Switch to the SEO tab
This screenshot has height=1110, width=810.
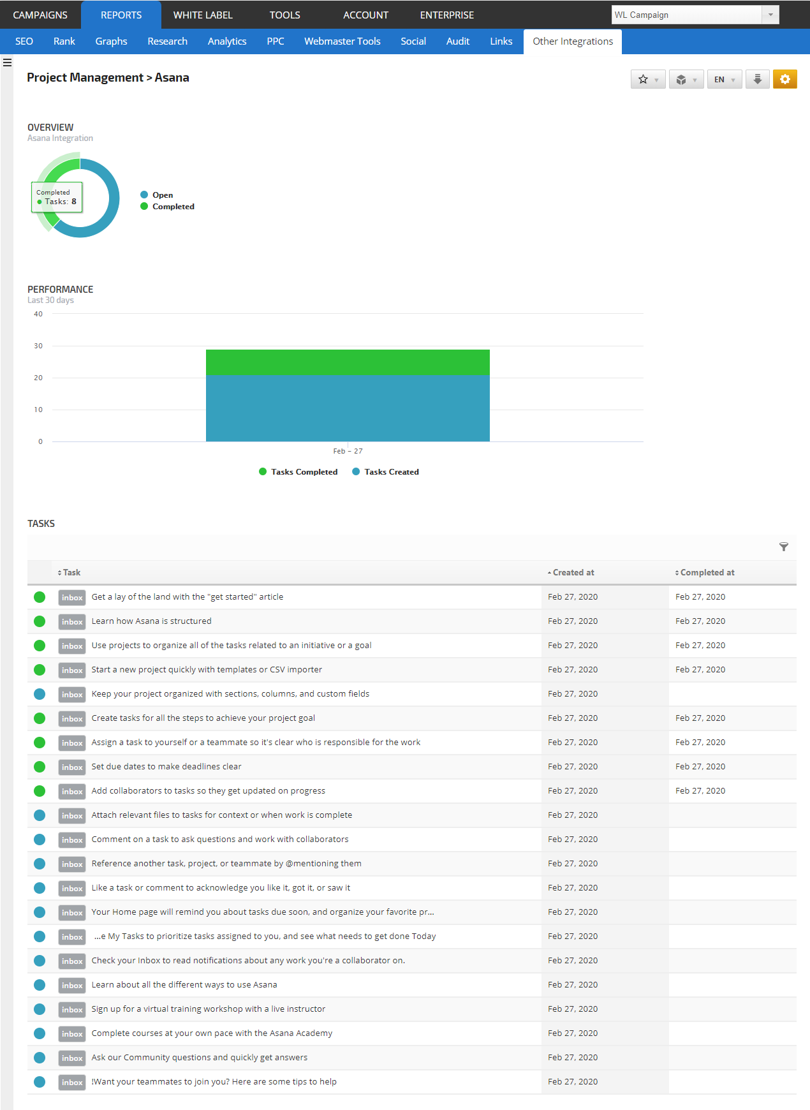point(24,41)
